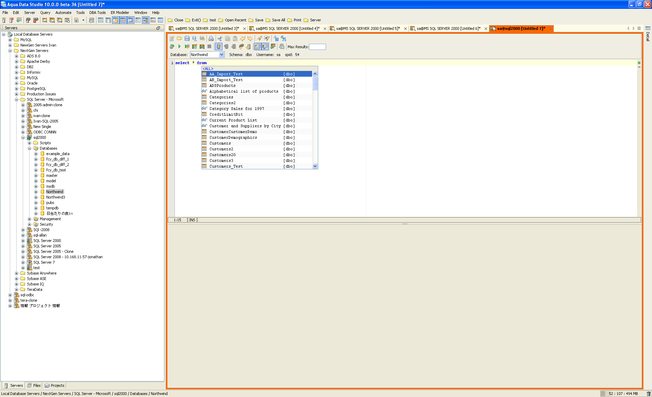Select Customers table in autocomplete list
This screenshot has width=652, height=397.
click(x=220, y=143)
